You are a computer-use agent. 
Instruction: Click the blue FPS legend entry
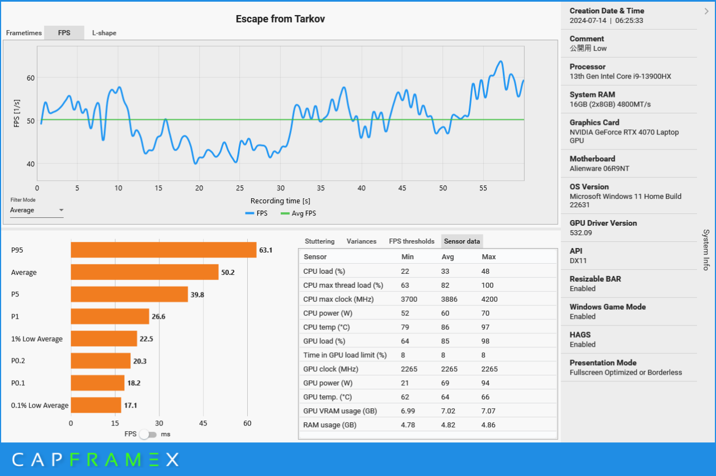[256, 213]
